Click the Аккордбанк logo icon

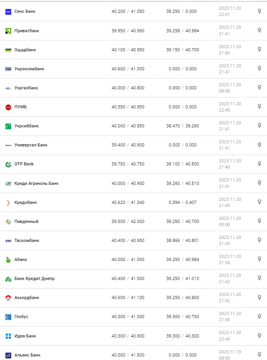click(8, 298)
